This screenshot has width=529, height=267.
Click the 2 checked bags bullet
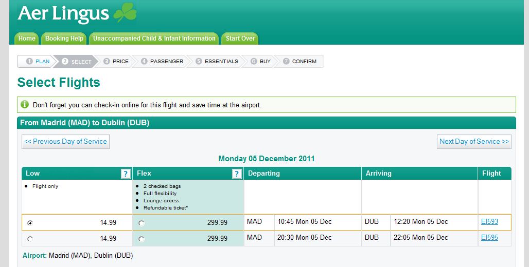[162, 186]
